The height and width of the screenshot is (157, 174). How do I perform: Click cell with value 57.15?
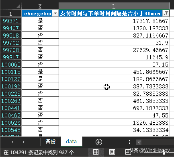[x=114, y=65]
